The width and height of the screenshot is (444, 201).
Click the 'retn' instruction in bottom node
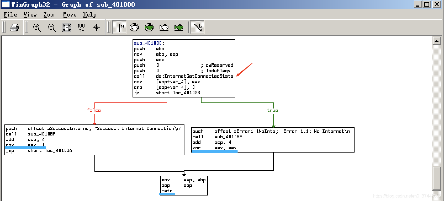tap(167, 191)
